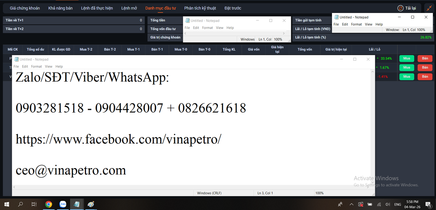Switch to the Notepad taskbar icon
Image resolution: width=436 pixels, height=210 pixels.
pyautogui.click(x=77, y=204)
